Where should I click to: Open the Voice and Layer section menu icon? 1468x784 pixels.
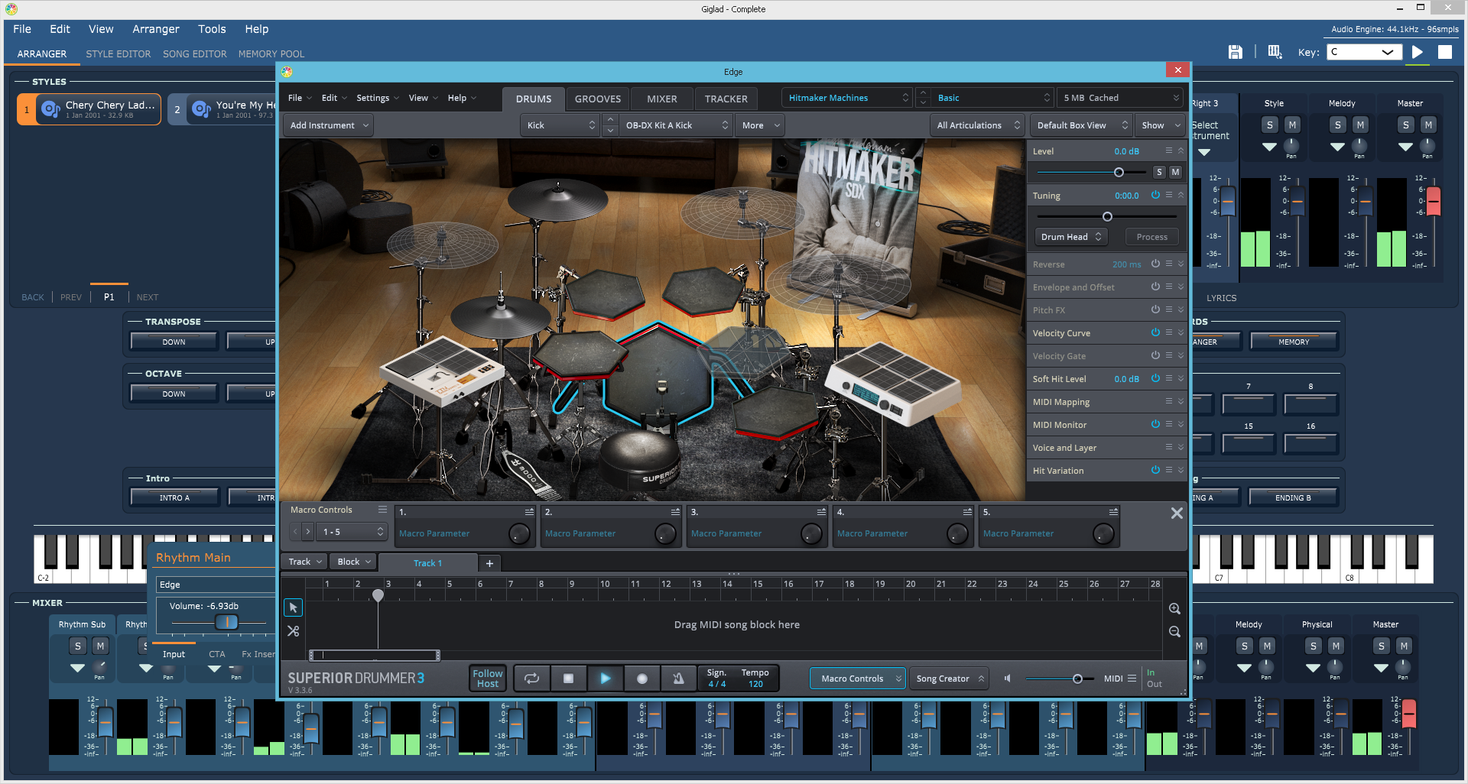click(x=1168, y=447)
